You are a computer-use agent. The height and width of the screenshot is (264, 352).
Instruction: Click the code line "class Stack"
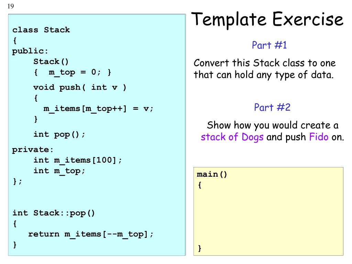[41, 30]
